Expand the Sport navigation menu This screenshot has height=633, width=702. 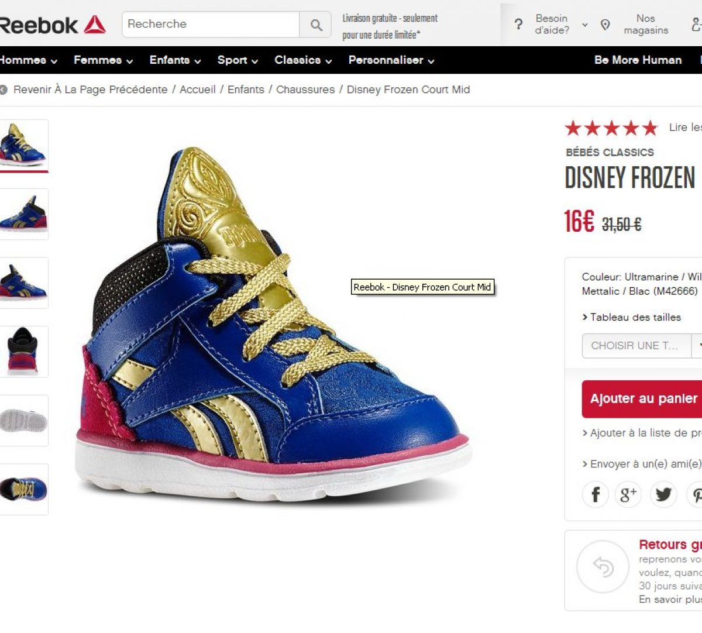(x=237, y=60)
